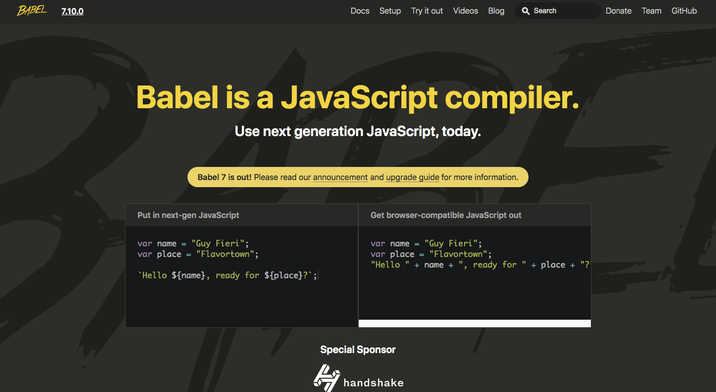Click the browser-compatible JavaScript output pane
The width and height of the screenshot is (716, 392).
(475, 273)
